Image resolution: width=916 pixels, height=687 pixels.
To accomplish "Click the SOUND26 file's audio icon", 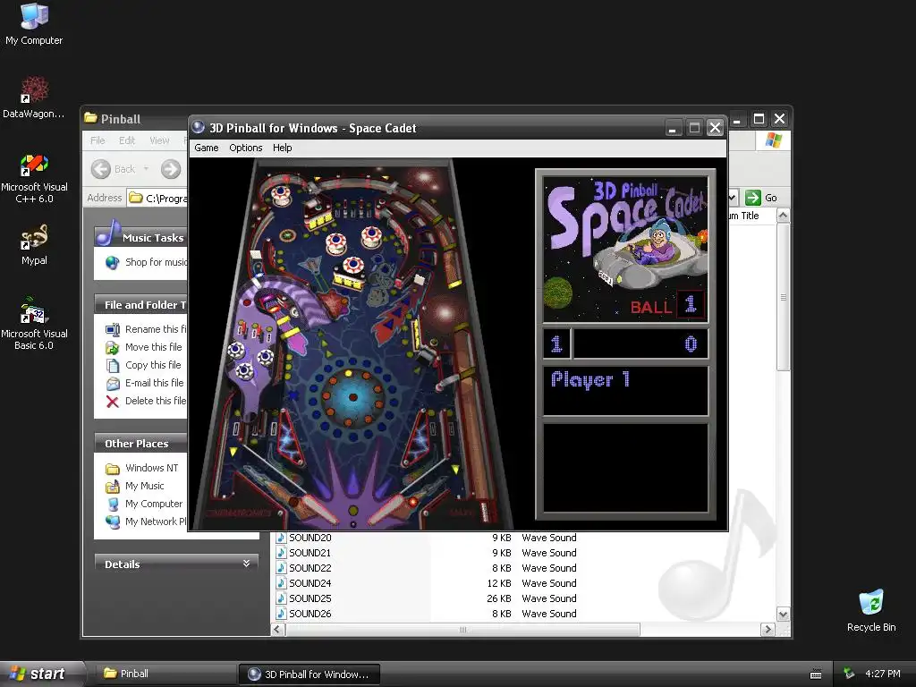I will [x=281, y=614].
